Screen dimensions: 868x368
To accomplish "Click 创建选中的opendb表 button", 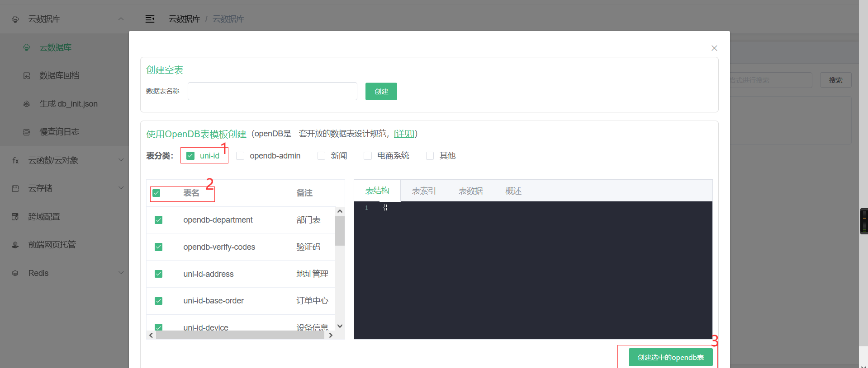I will [671, 357].
